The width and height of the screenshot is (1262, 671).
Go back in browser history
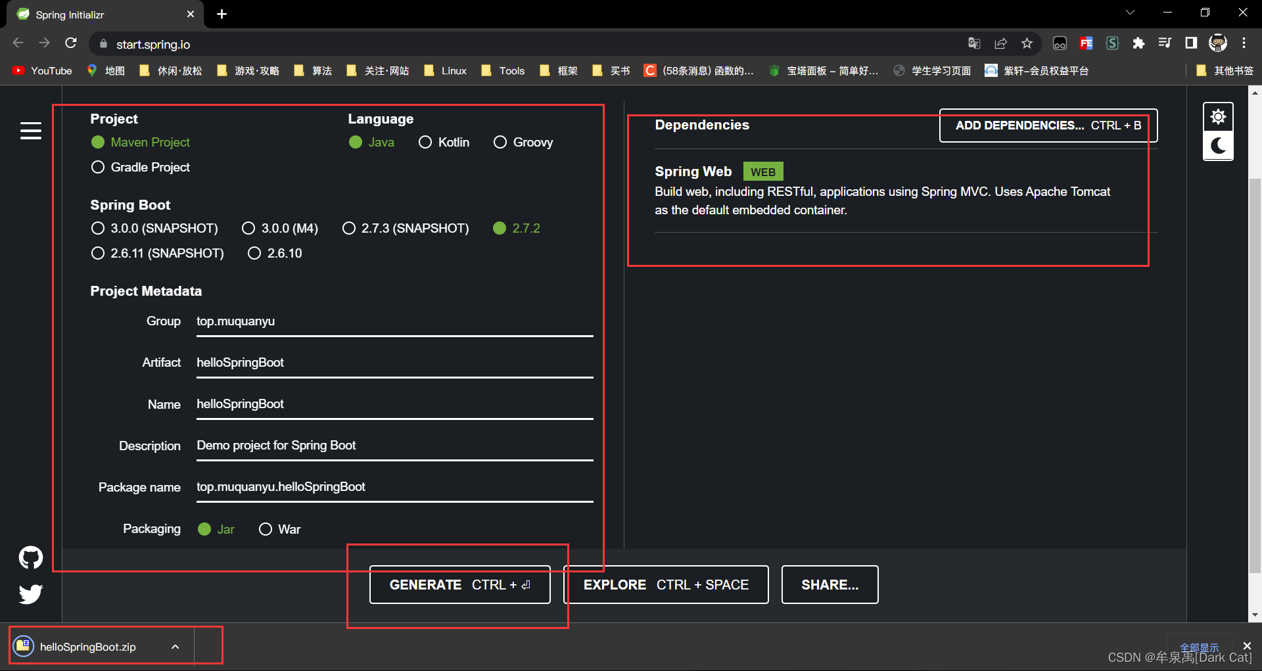tap(18, 43)
